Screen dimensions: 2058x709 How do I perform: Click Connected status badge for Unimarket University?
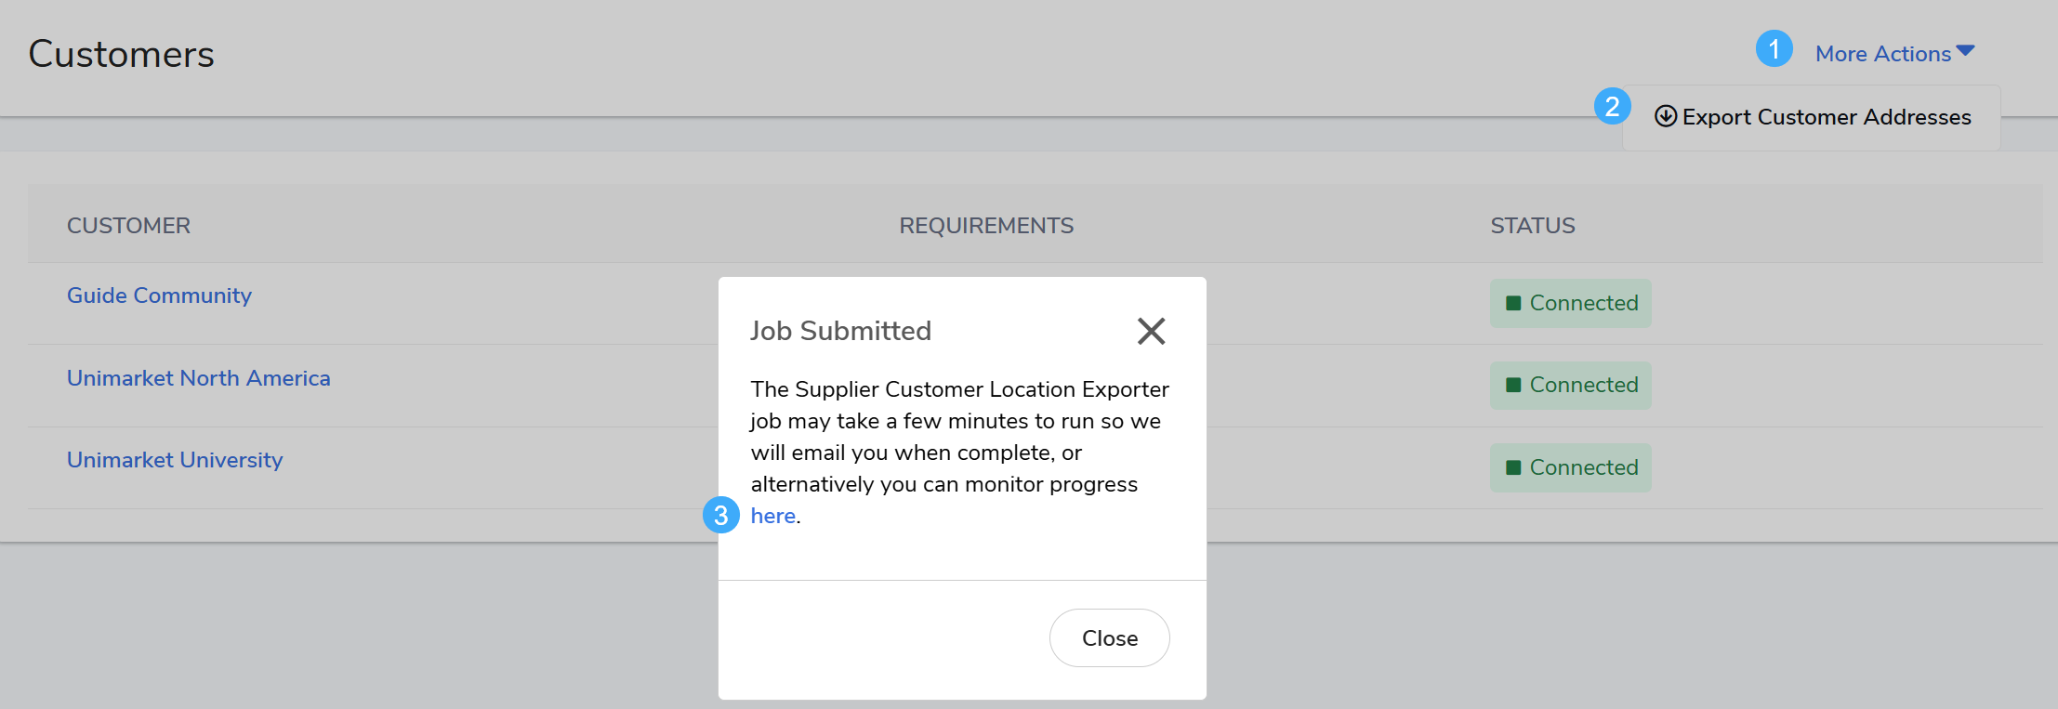click(x=1570, y=467)
